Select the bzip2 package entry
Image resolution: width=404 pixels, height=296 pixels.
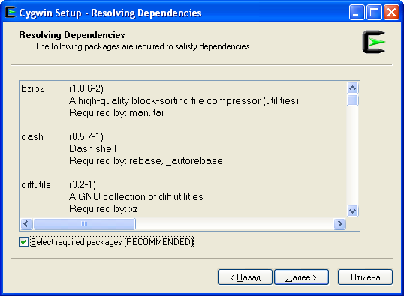click(33, 89)
